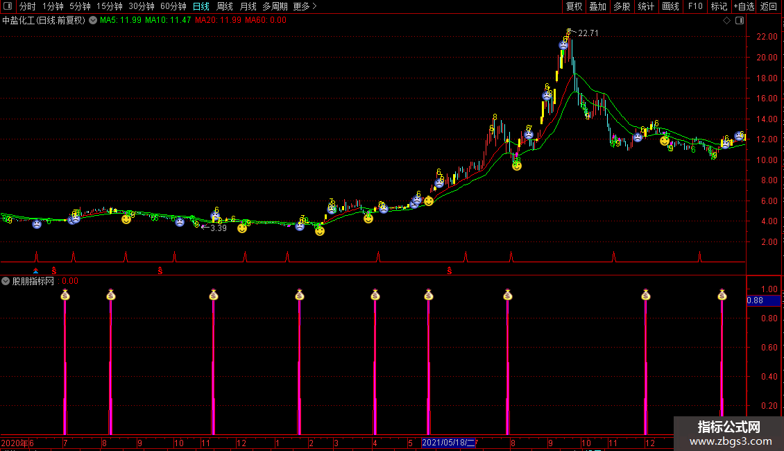The width and height of the screenshot is (784, 451).
Task: Select 周线 weekly chart tab
Action: (225, 6)
